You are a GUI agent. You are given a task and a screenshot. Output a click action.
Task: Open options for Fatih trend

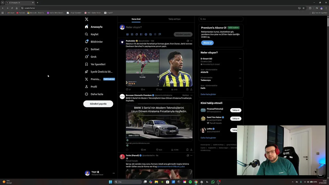click(x=240, y=86)
